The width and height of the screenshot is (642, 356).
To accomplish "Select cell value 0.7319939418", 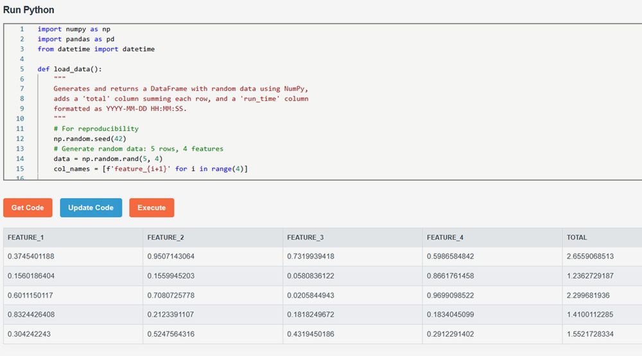I will coord(311,257).
